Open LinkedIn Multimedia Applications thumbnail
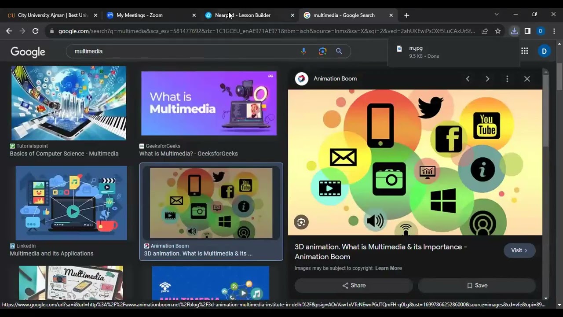The width and height of the screenshot is (563, 317). [x=71, y=203]
